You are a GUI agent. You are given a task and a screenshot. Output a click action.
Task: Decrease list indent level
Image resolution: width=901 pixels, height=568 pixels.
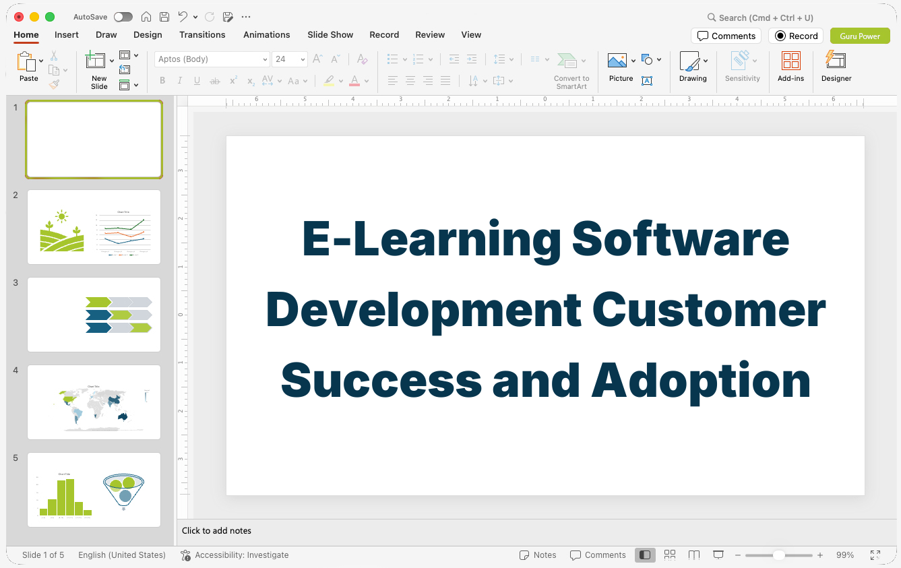coord(454,59)
